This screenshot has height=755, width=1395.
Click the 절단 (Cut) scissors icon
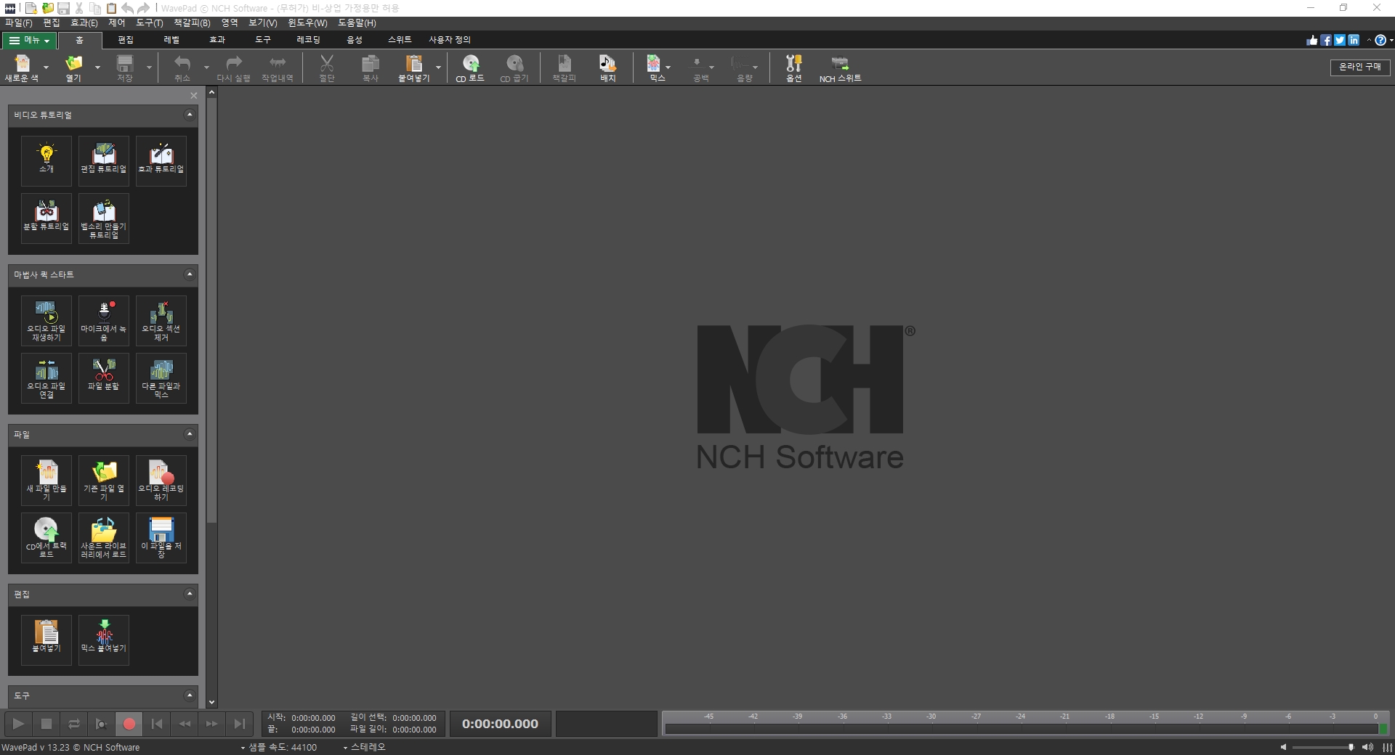(x=327, y=68)
